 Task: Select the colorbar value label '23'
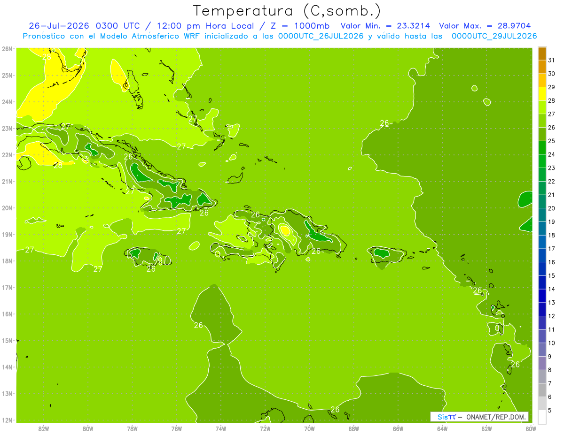[551, 168]
